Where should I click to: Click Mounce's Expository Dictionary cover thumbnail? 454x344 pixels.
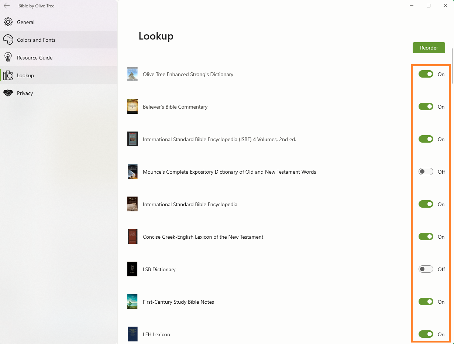coord(133,171)
